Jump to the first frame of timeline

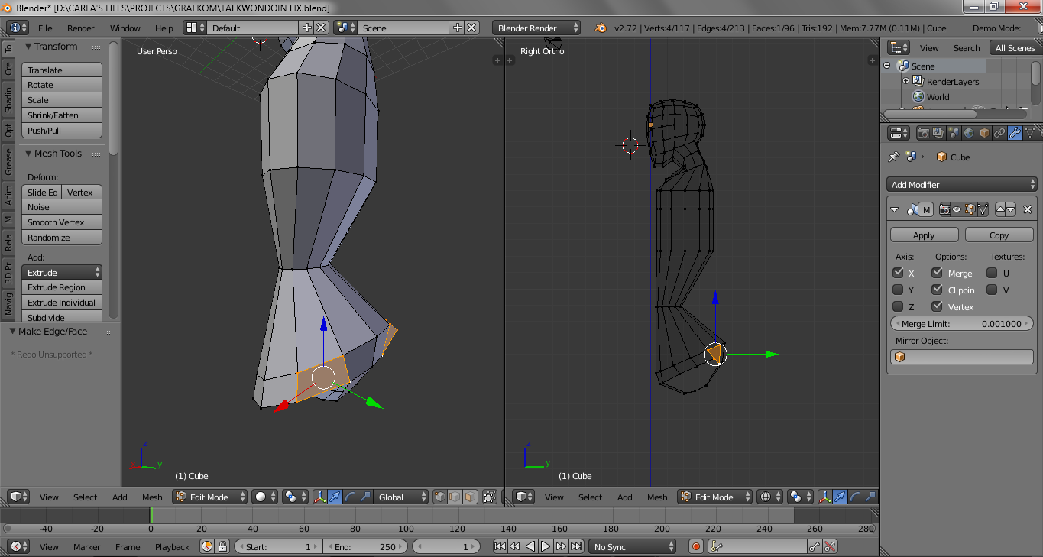[500, 546]
